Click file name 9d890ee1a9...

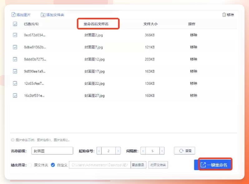click(x=35, y=71)
